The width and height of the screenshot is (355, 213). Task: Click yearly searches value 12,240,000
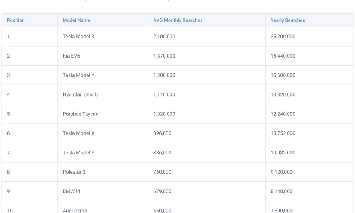tap(283, 114)
